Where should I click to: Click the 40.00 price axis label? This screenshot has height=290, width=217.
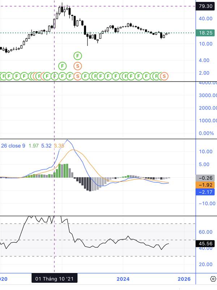(x=205, y=18)
